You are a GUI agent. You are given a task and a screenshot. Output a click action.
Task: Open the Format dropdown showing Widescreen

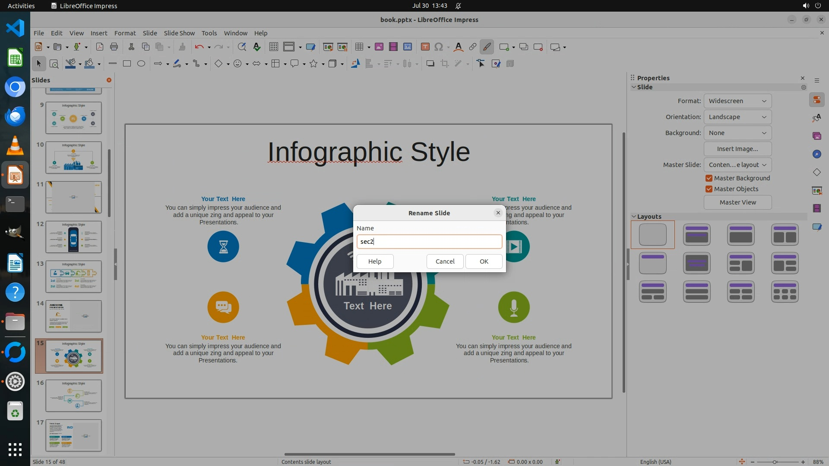737,101
